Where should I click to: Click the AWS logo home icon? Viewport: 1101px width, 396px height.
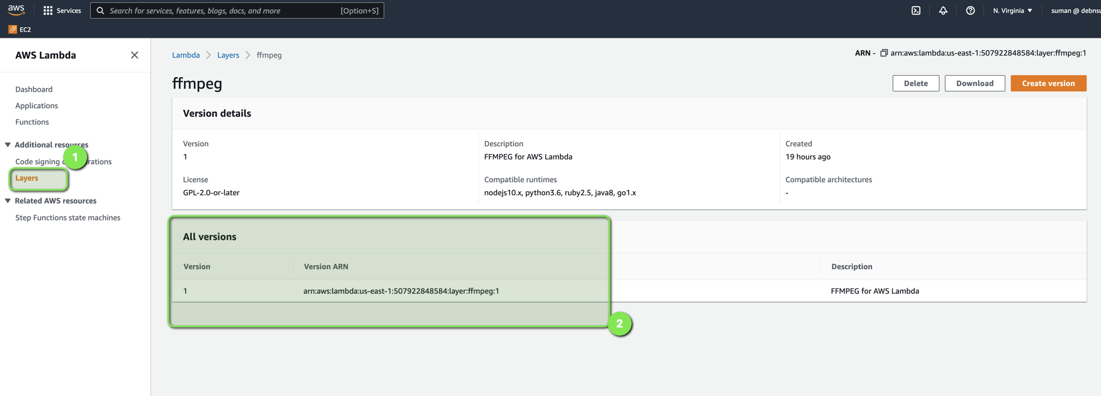(x=16, y=10)
